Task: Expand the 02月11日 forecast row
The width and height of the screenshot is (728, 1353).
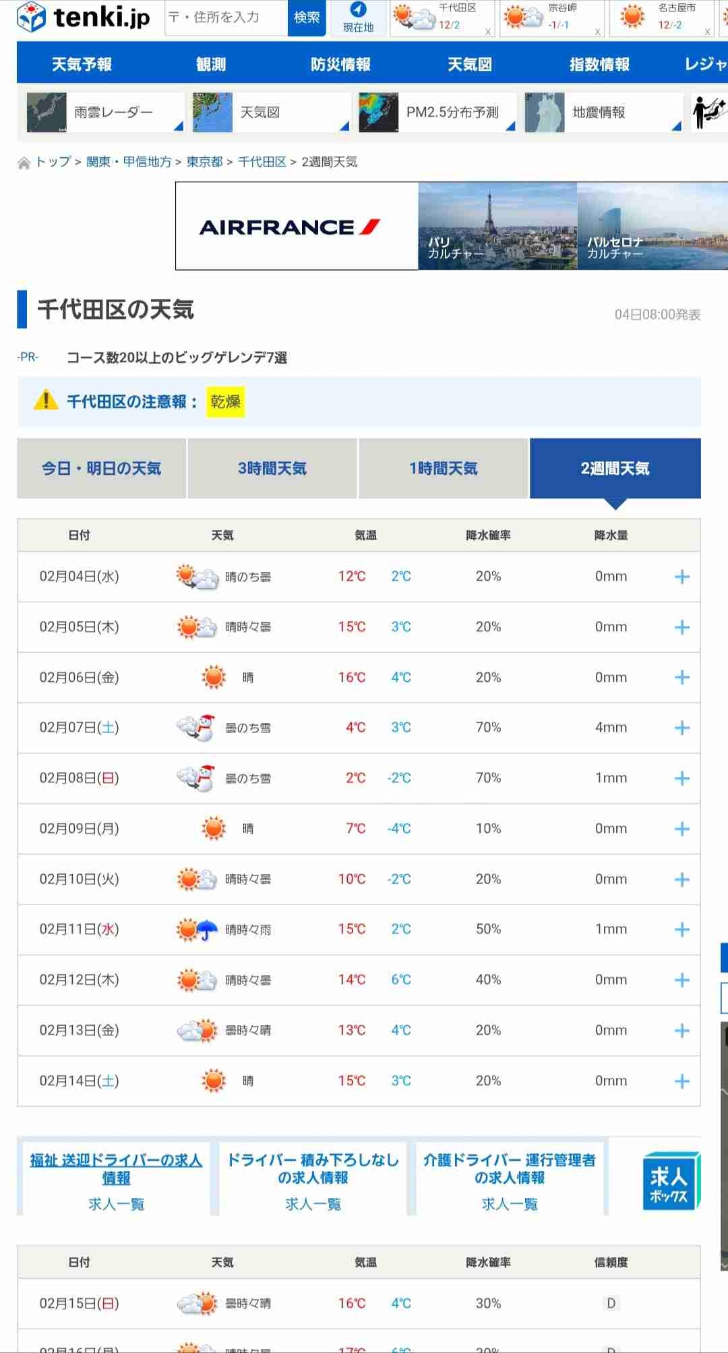Action: [682, 929]
